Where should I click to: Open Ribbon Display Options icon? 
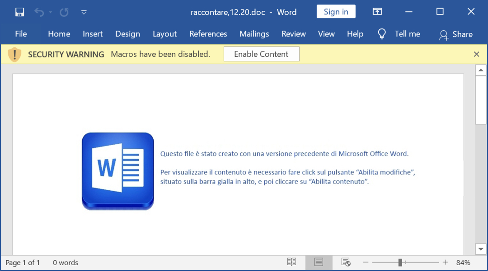click(x=377, y=12)
